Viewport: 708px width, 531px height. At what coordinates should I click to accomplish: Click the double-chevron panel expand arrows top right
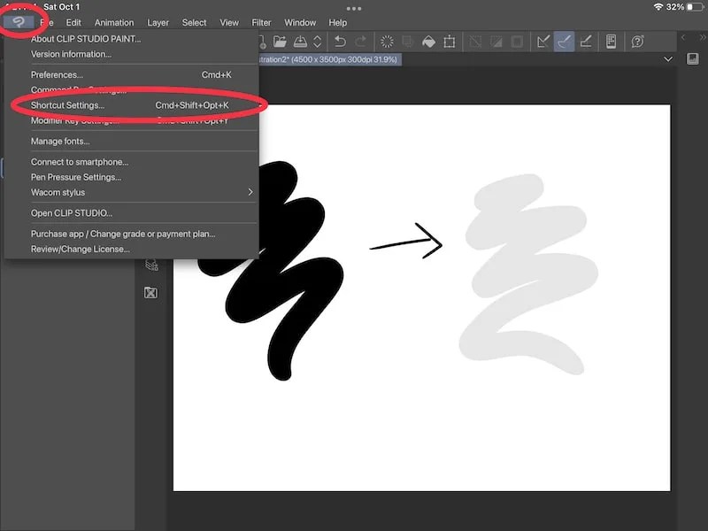pos(703,37)
